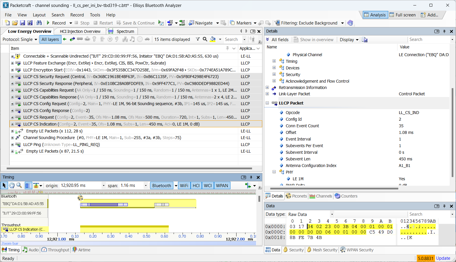Click the Full screen button

click(x=403, y=15)
